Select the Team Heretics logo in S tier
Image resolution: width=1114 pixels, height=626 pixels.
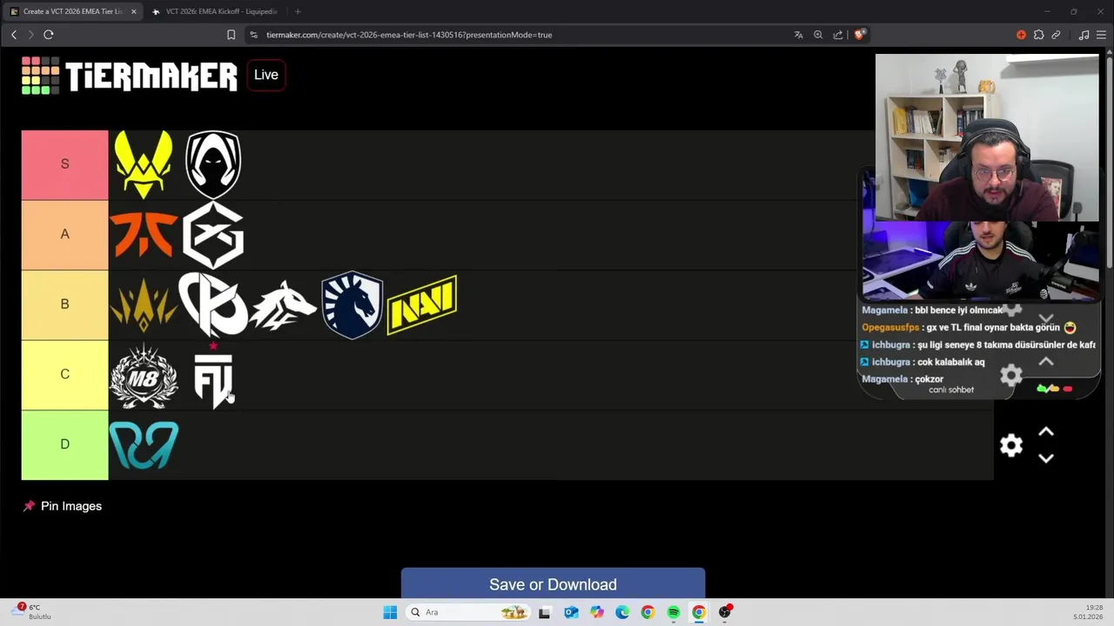(213, 165)
